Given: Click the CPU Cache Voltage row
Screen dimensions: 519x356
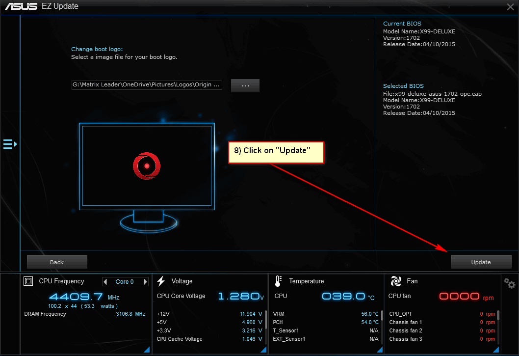Looking at the screenshot, I should point(209,339).
